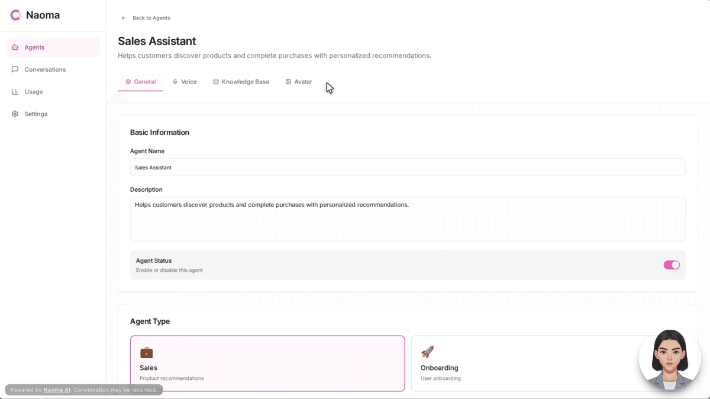Open Usage in the sidebar
This screenshot has height=399, width=710.
tap(53, 92)
